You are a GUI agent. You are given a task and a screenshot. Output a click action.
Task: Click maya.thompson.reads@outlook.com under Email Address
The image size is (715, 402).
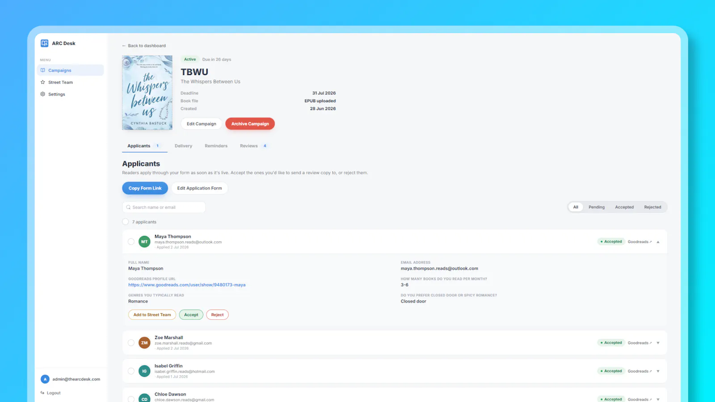(439, 268)
